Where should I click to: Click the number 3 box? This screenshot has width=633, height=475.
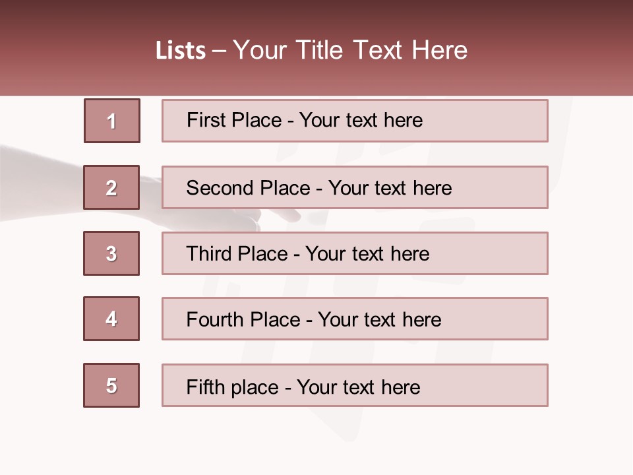pos(111,253)
